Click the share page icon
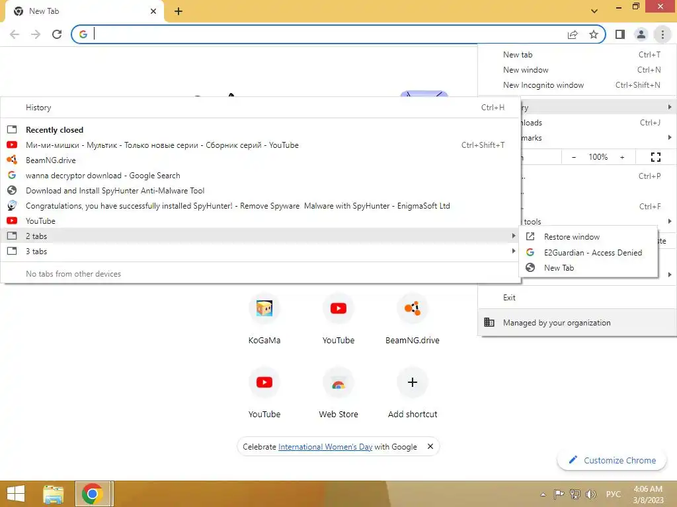 tap(573, 34)
